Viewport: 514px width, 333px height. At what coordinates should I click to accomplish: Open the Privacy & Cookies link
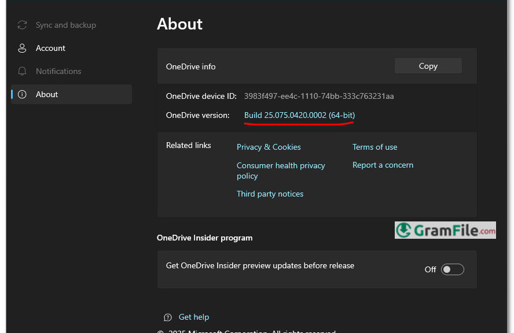click(x=269, y=147)
